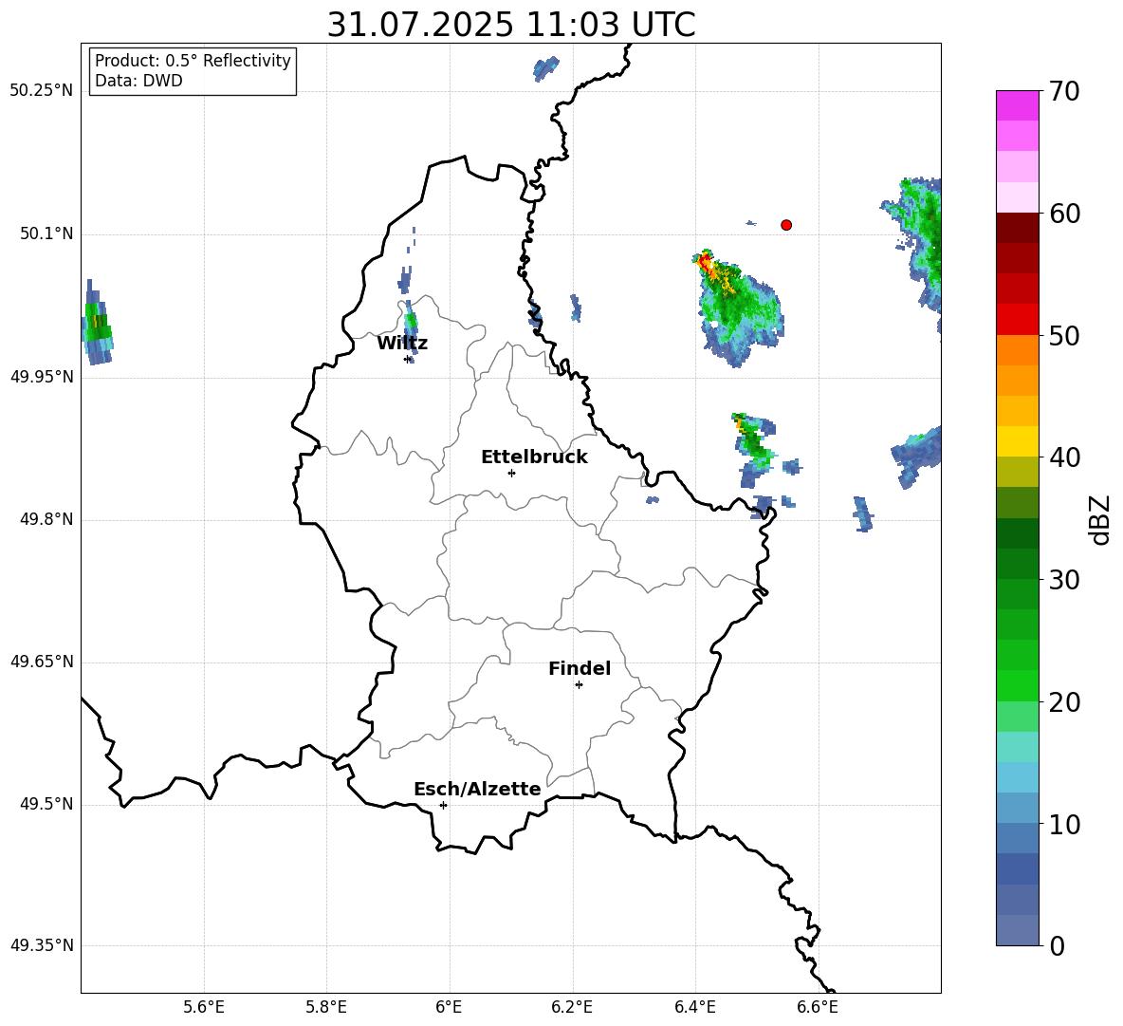Click the 6.4°E longitude label
The image size is (1123, 1026).
[694, 1007]
